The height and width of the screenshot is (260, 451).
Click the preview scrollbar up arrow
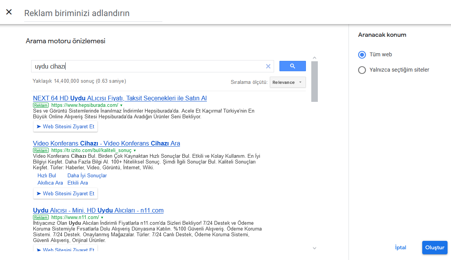[314, 58]
